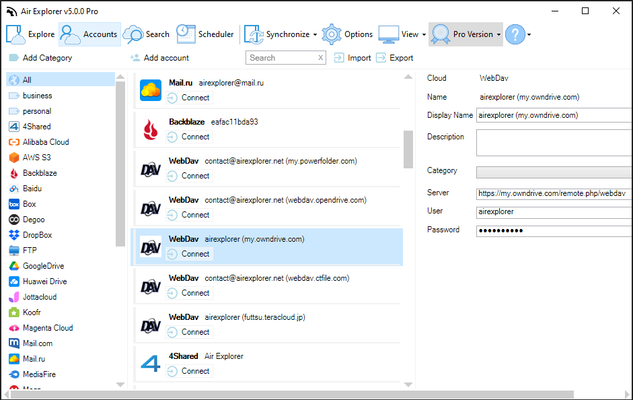Expand the Pro Version dropdown arrow
The width and height of the screenshot is (633, 400).
pyautogui.click(x=498, y=35)
